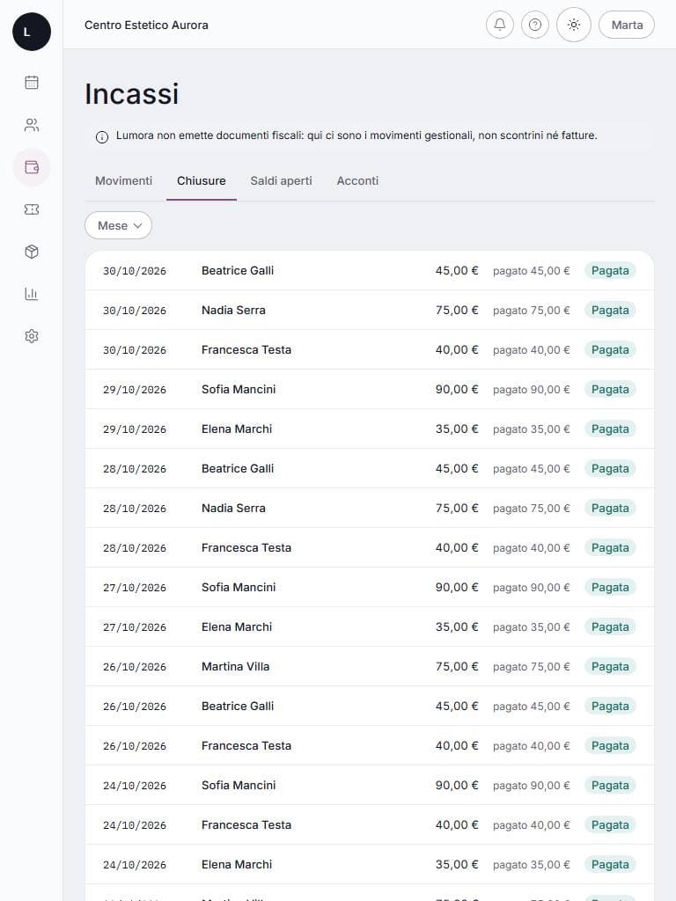The image size is (676, 901).
Task: Expand the Mese period dropdown
Action: point(119,225)
